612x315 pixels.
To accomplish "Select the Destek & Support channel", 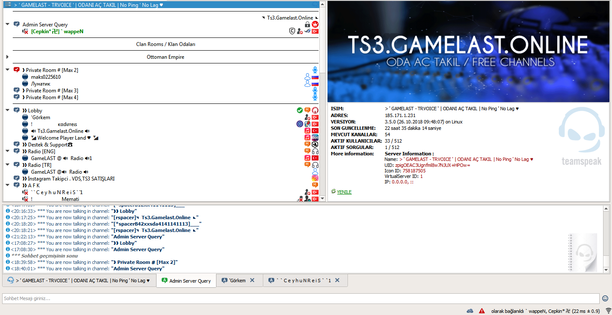I will click(x=50, y=144).
